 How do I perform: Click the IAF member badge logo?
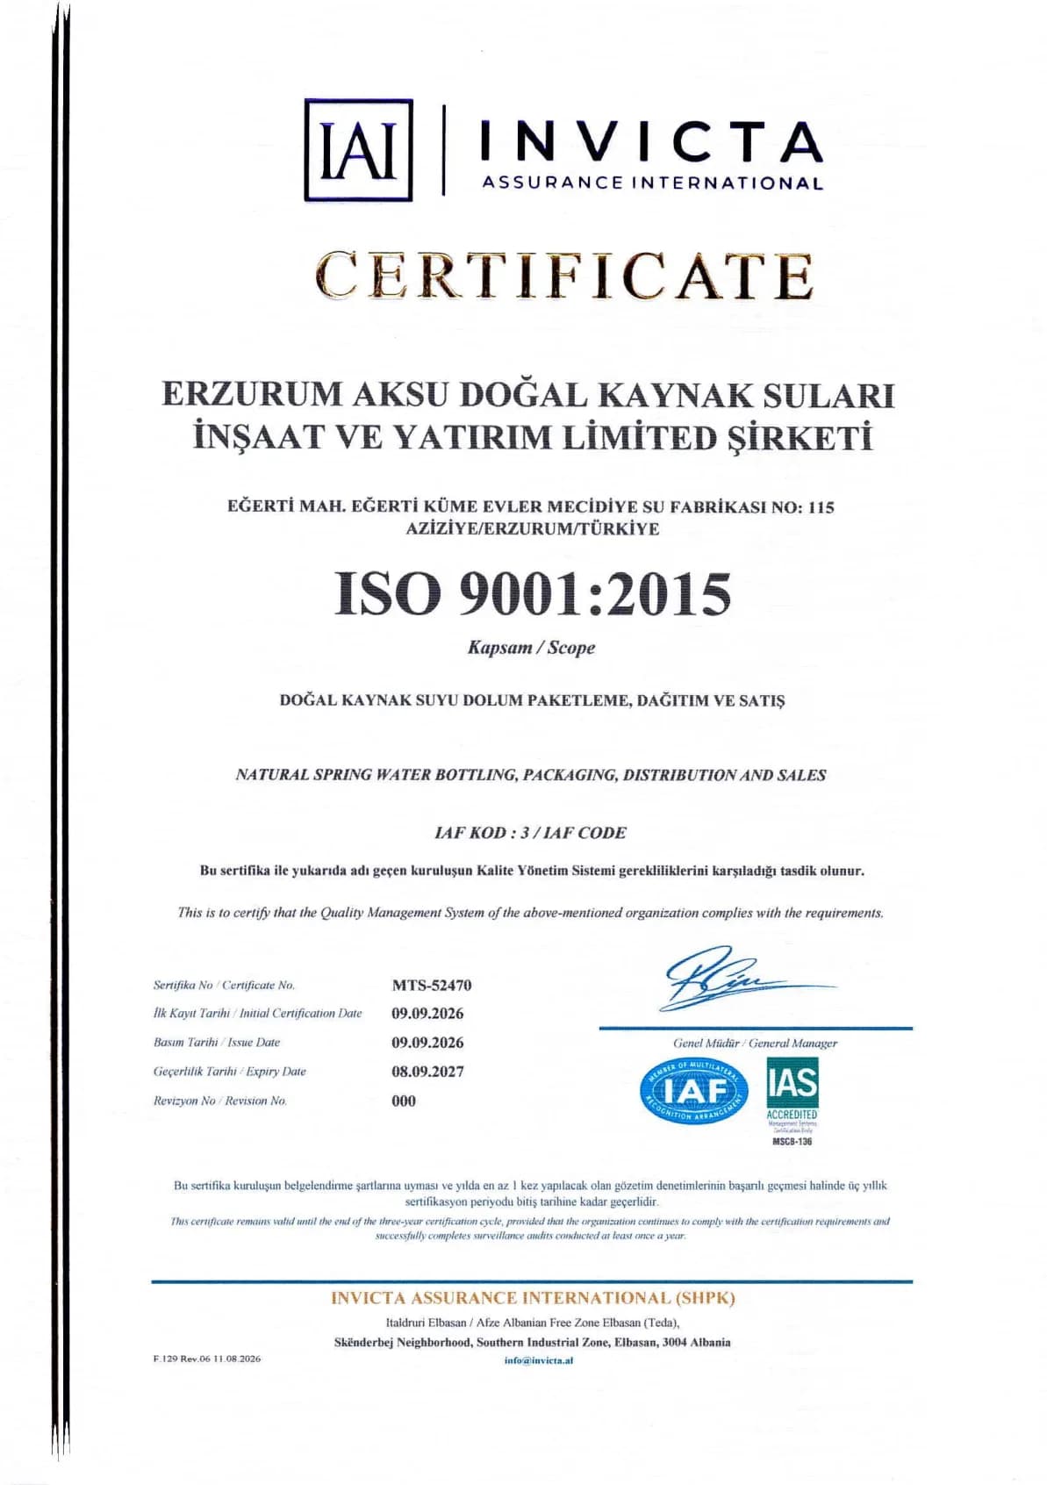point(693,1091)
